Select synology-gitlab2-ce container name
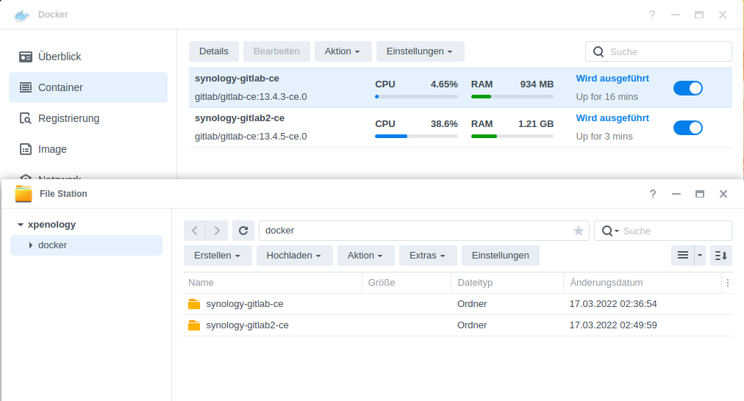The height and width of the screenshot is (401, 744). [x=240, y=118]
